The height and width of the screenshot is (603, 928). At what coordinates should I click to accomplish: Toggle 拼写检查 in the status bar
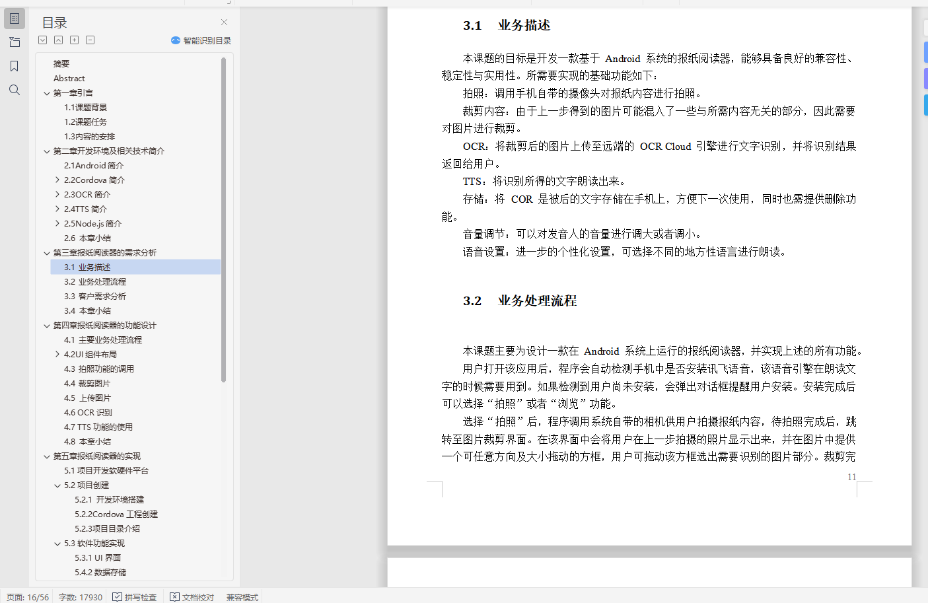coord(134,597)
